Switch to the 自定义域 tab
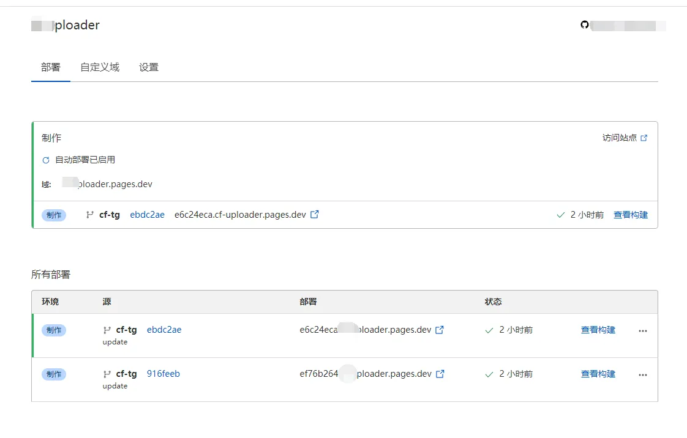Viewport: 687px width, 438px height. 100,67
